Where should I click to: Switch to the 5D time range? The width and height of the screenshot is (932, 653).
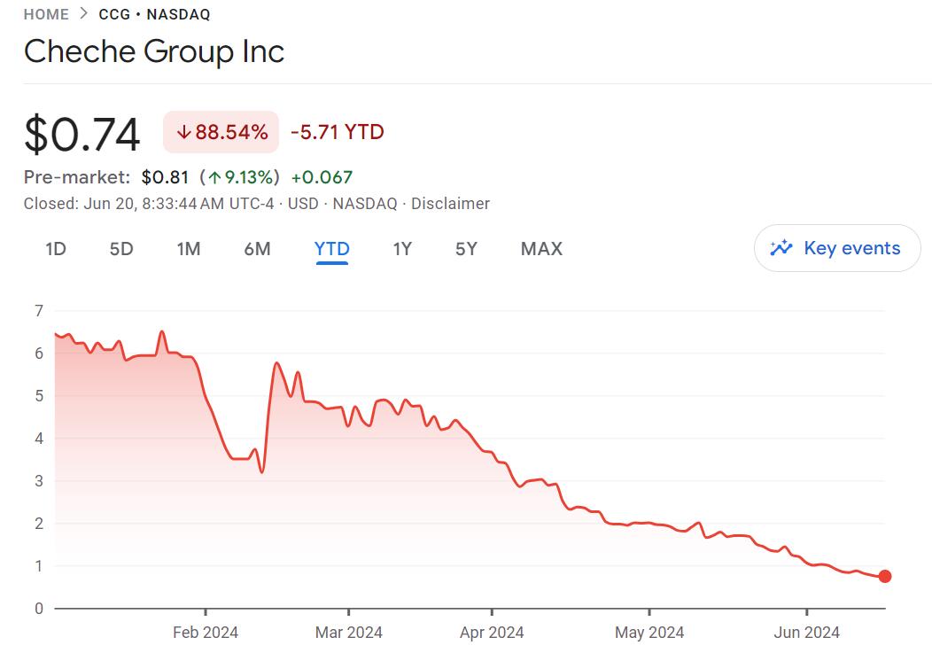coord(121,249)
